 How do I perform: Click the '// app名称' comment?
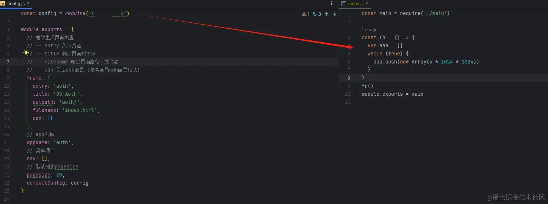tap(40, 134)
